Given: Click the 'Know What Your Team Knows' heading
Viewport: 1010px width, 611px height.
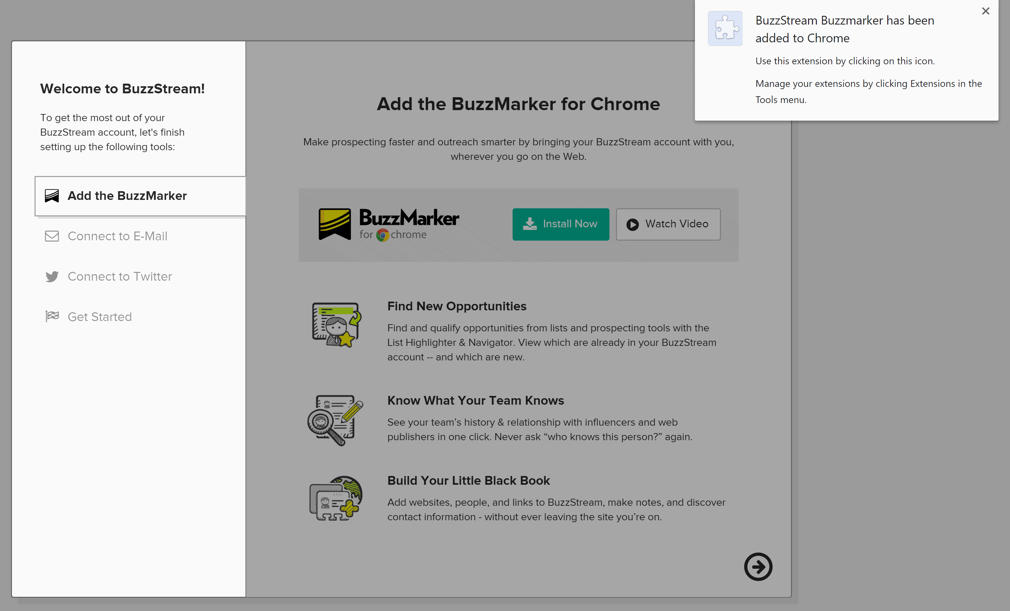Looking at the screenshot, I should [475, 400].
